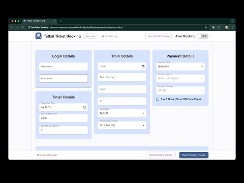Close the Tatkal Ticket Booking tab
The height and width of the screenshot is (183, 244).
coord(54,21)
